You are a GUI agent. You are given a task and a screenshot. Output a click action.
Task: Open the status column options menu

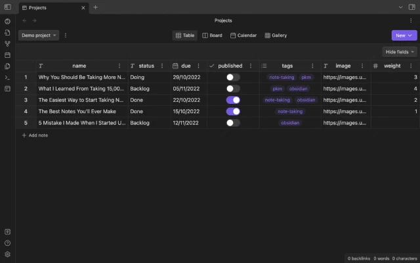(162, 66)
